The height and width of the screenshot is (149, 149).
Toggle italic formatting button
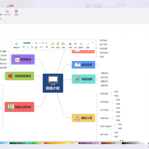28,47
